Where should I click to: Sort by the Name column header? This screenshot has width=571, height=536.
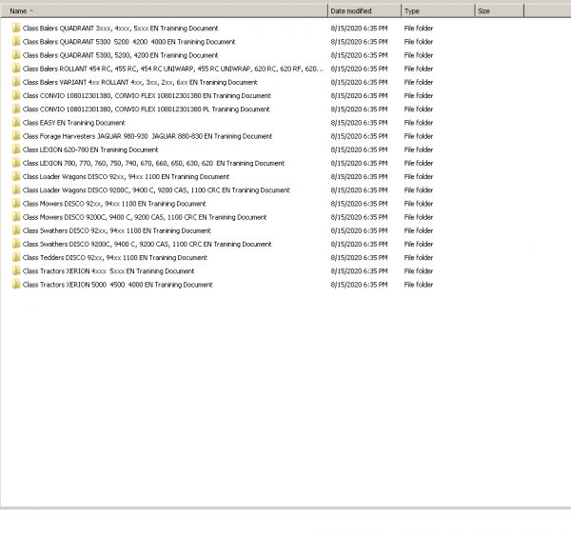click(164, 10)
